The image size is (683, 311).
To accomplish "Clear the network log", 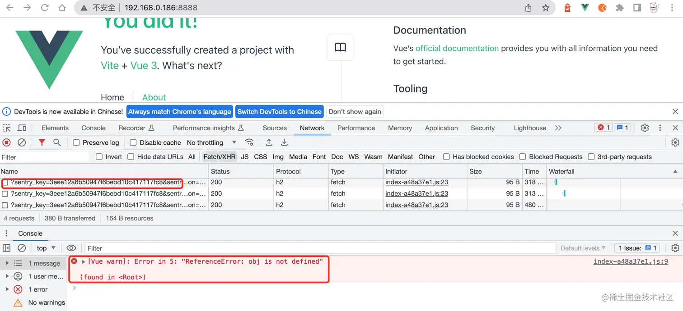I will coord(22,142).
